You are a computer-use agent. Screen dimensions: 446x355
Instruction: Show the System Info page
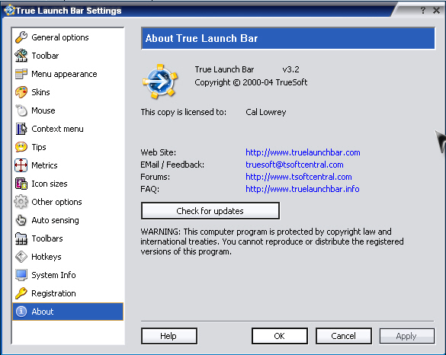click(68, 275)
